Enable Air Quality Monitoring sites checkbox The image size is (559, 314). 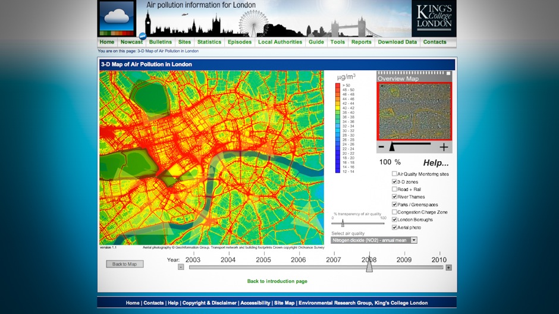(x=394, y=174)
